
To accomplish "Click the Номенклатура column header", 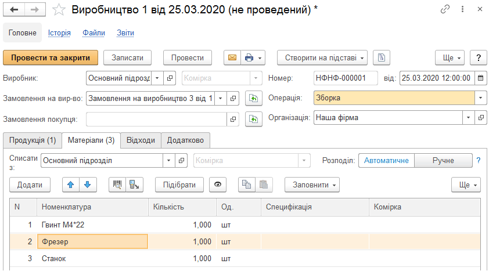I will [x=92, y=207].
